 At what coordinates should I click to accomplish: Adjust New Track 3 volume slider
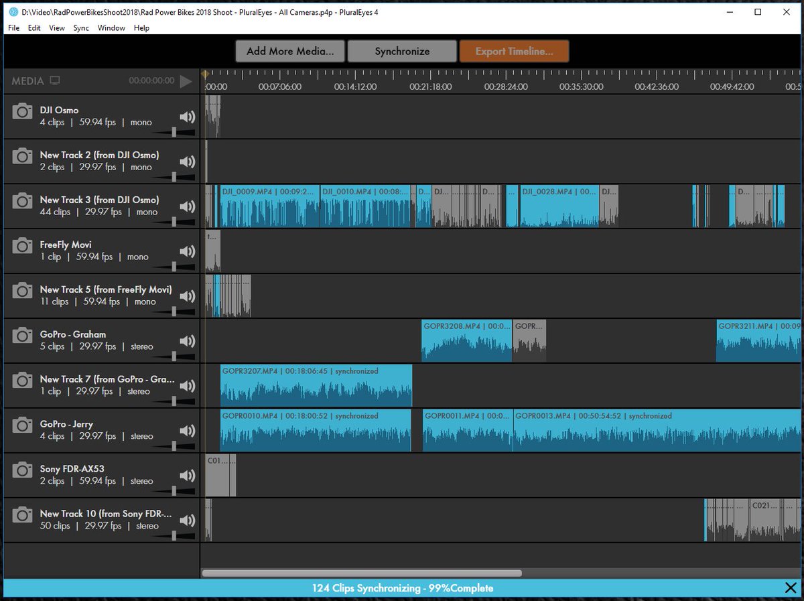tap(174, 222)
